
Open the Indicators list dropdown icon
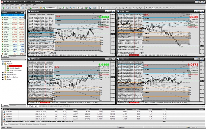point(86,8)
